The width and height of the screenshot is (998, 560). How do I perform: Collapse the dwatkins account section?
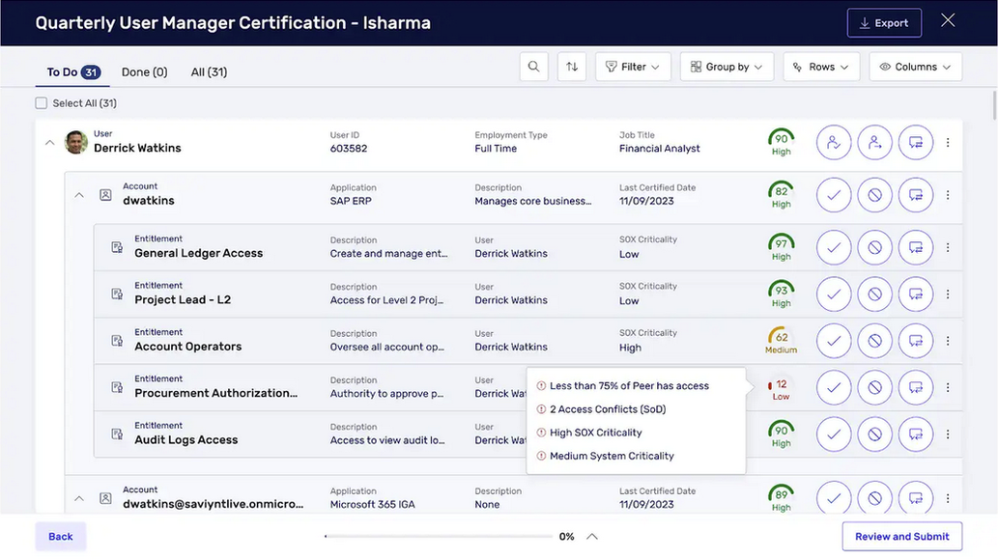pos(79,195)
